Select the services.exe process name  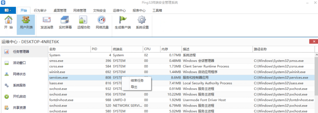(58, 78)
